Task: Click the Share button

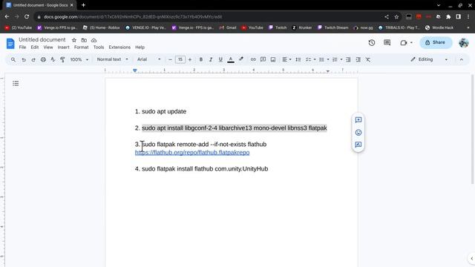Action: point(436,43)
